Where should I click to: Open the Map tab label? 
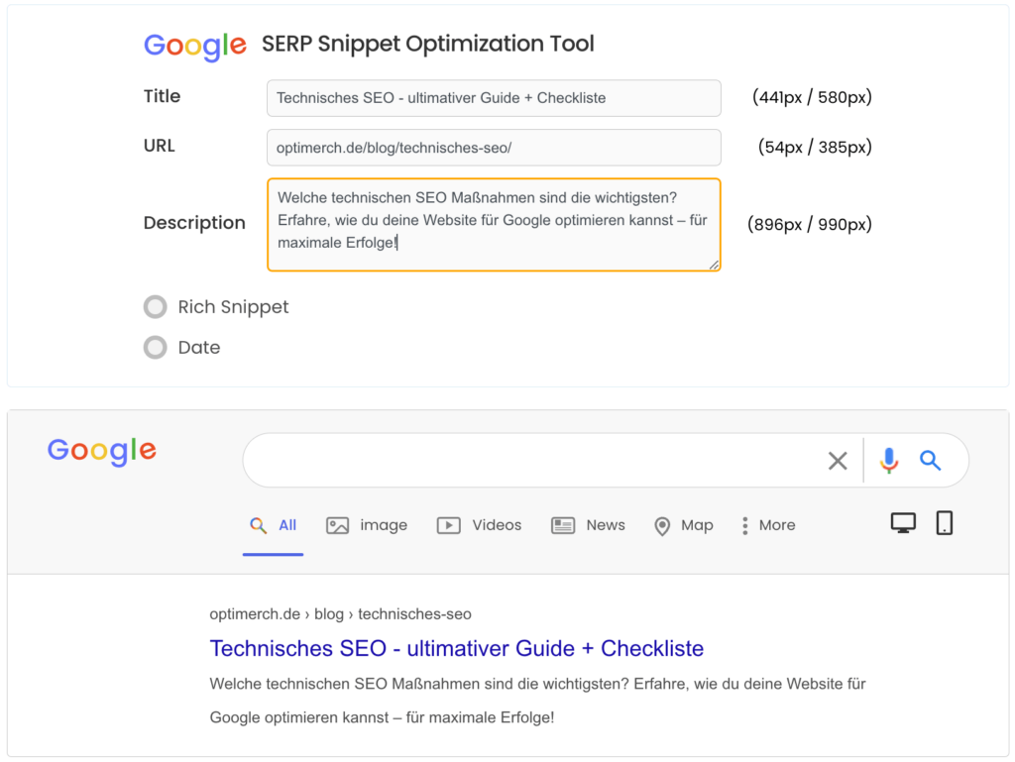tap(697, 525)
